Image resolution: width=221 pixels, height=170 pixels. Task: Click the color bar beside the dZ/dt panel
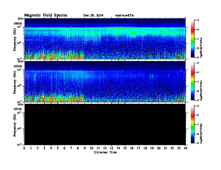tap(193, 124)
